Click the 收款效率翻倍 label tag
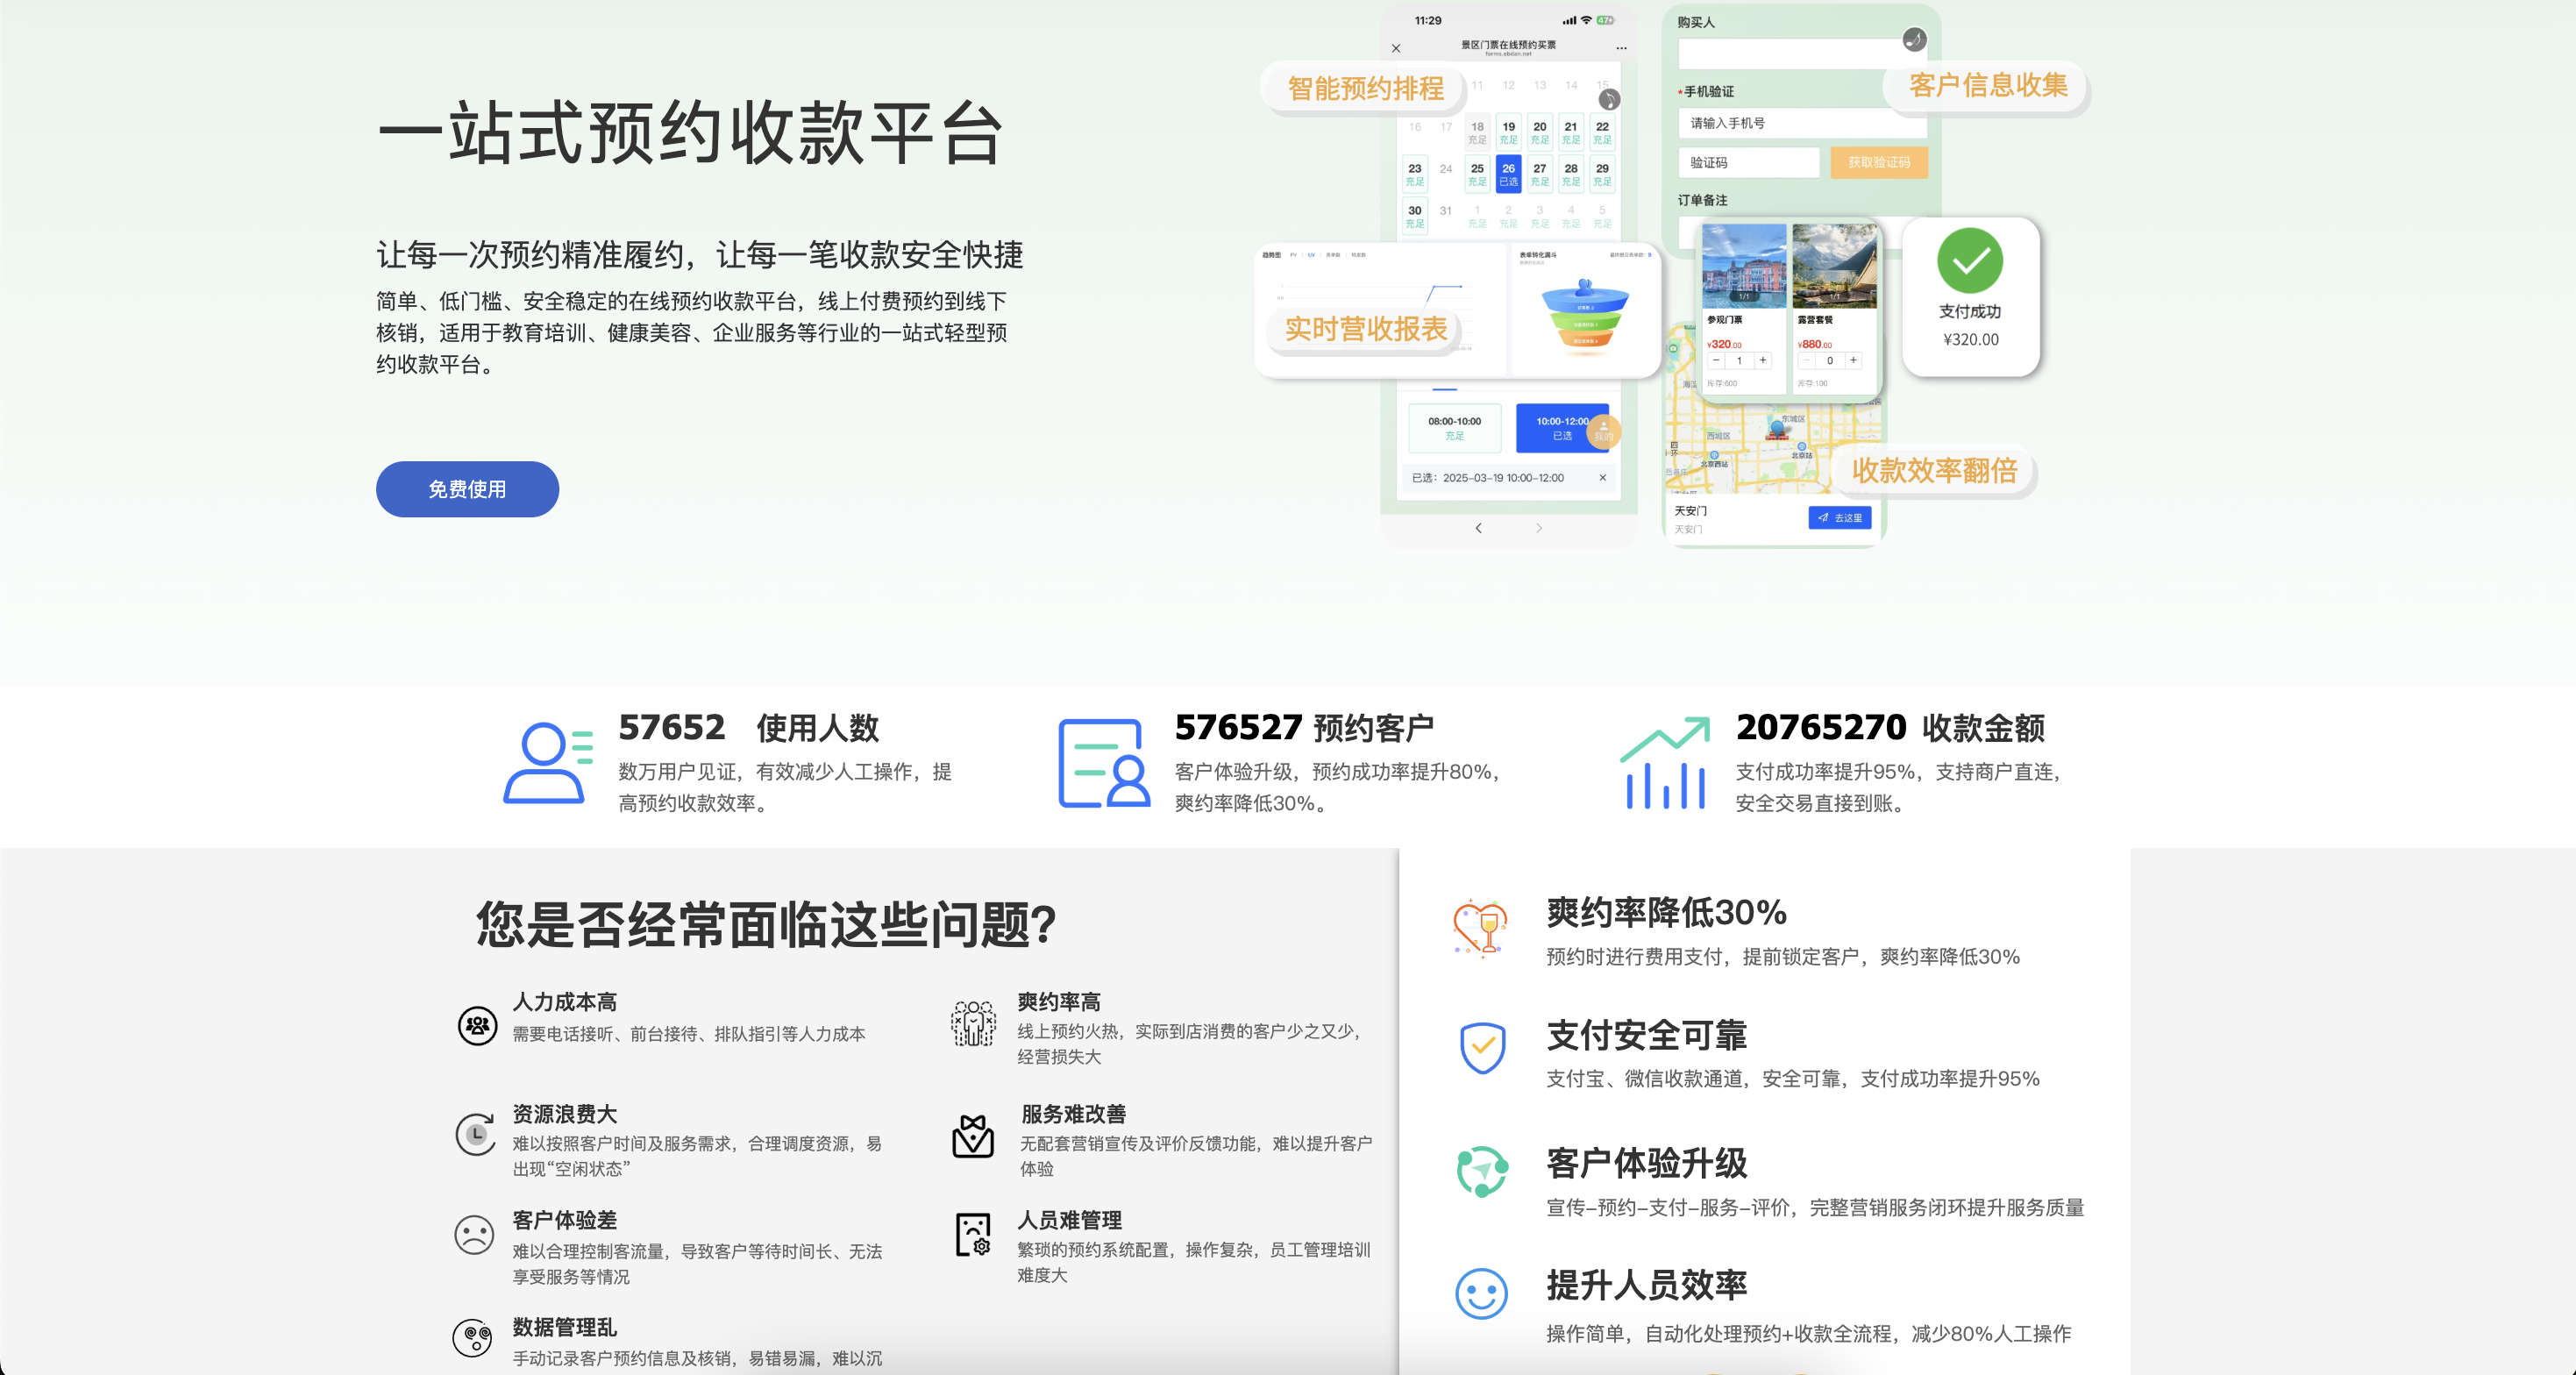2576x1375 pixels. pos(1933,471)
